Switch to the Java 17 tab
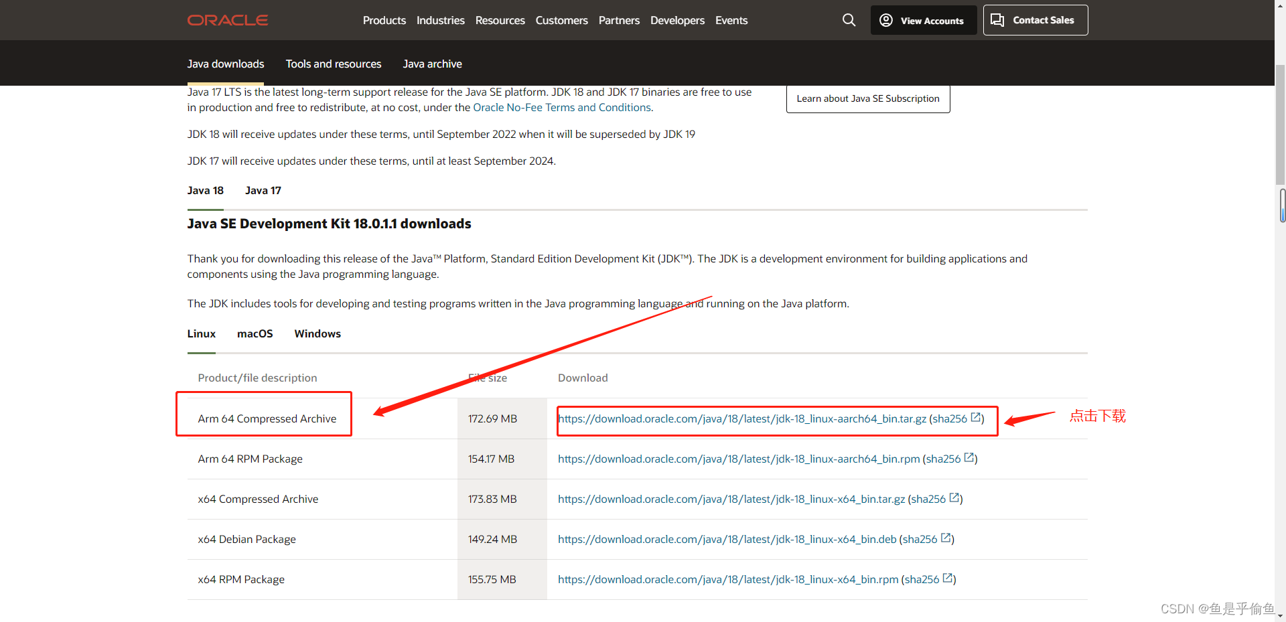 click(263, 190)
